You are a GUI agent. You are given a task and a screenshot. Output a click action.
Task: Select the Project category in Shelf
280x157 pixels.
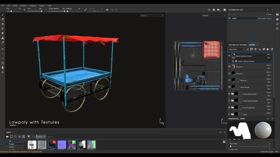coord(12,144)
